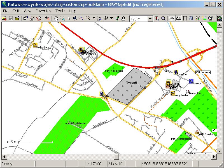Pick the arrow Select Objects tool
Viewport: 224px width, 168px height.
(69, 18)
